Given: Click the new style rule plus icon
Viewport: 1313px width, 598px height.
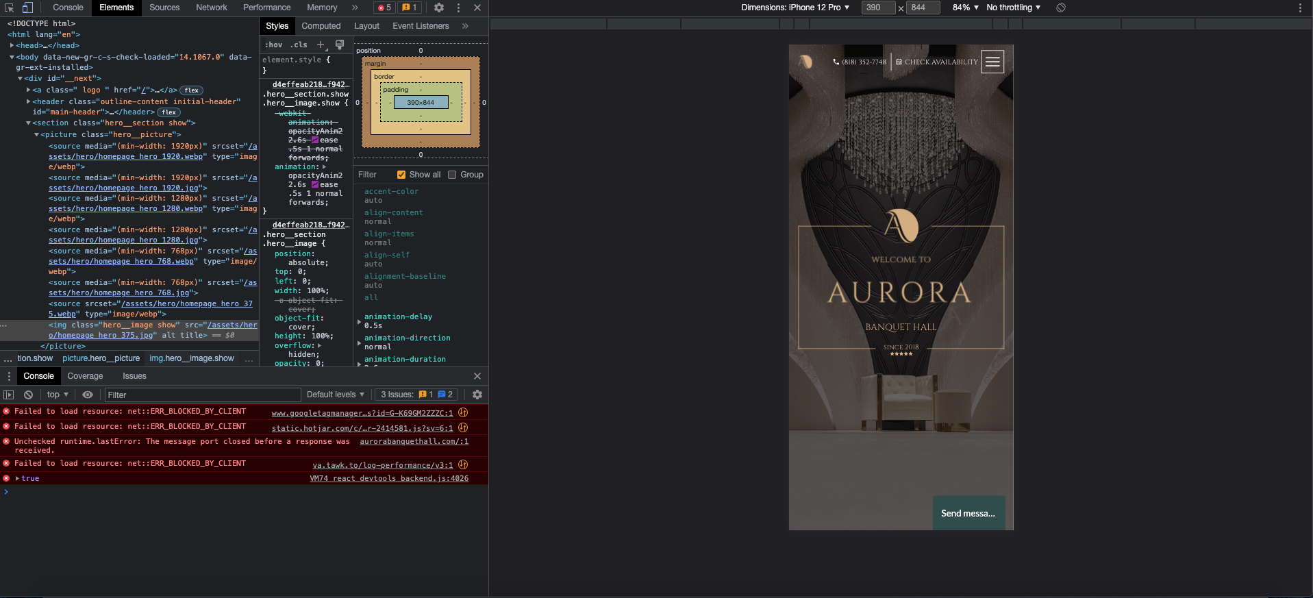Looking at the screenshot, I should 321,45.
